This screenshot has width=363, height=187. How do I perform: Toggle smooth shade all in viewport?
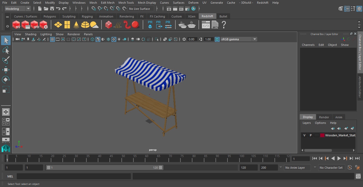[x=98, y=39]
